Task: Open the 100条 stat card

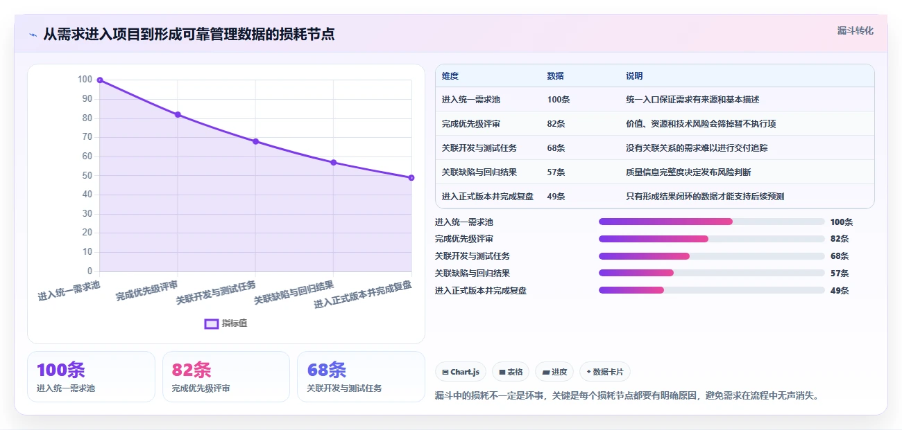Action: [x=91, y=377]
